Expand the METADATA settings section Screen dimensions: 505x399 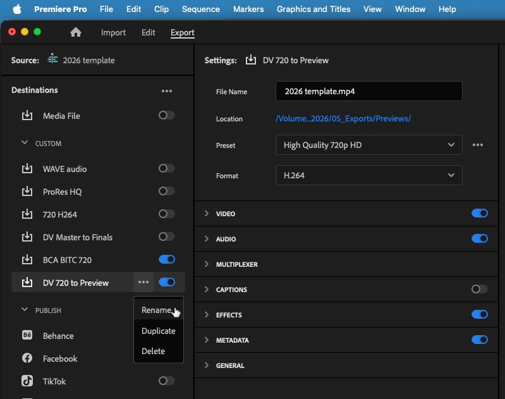207,340
